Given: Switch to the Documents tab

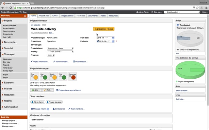Looking at the screenshot, I should click(x=93, y=16).
